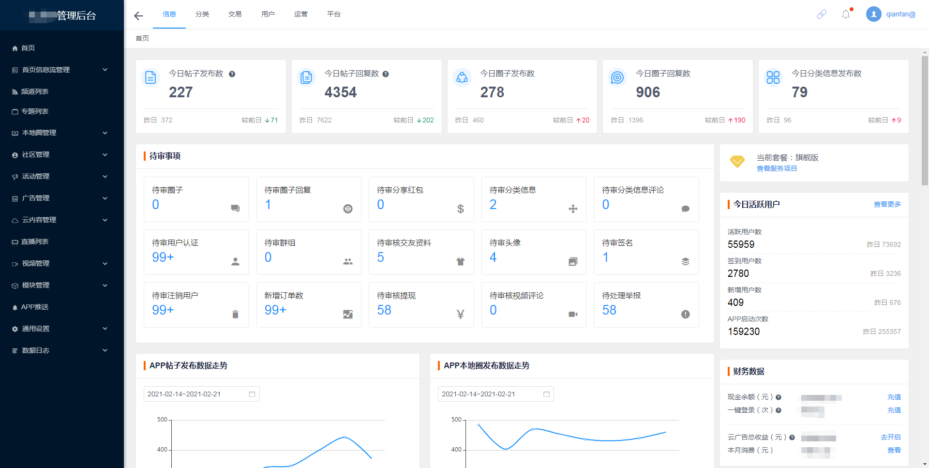The image size is (929, 468).
Task: Click group icon in 待审群组 card
Action: (x=348, y=261)
